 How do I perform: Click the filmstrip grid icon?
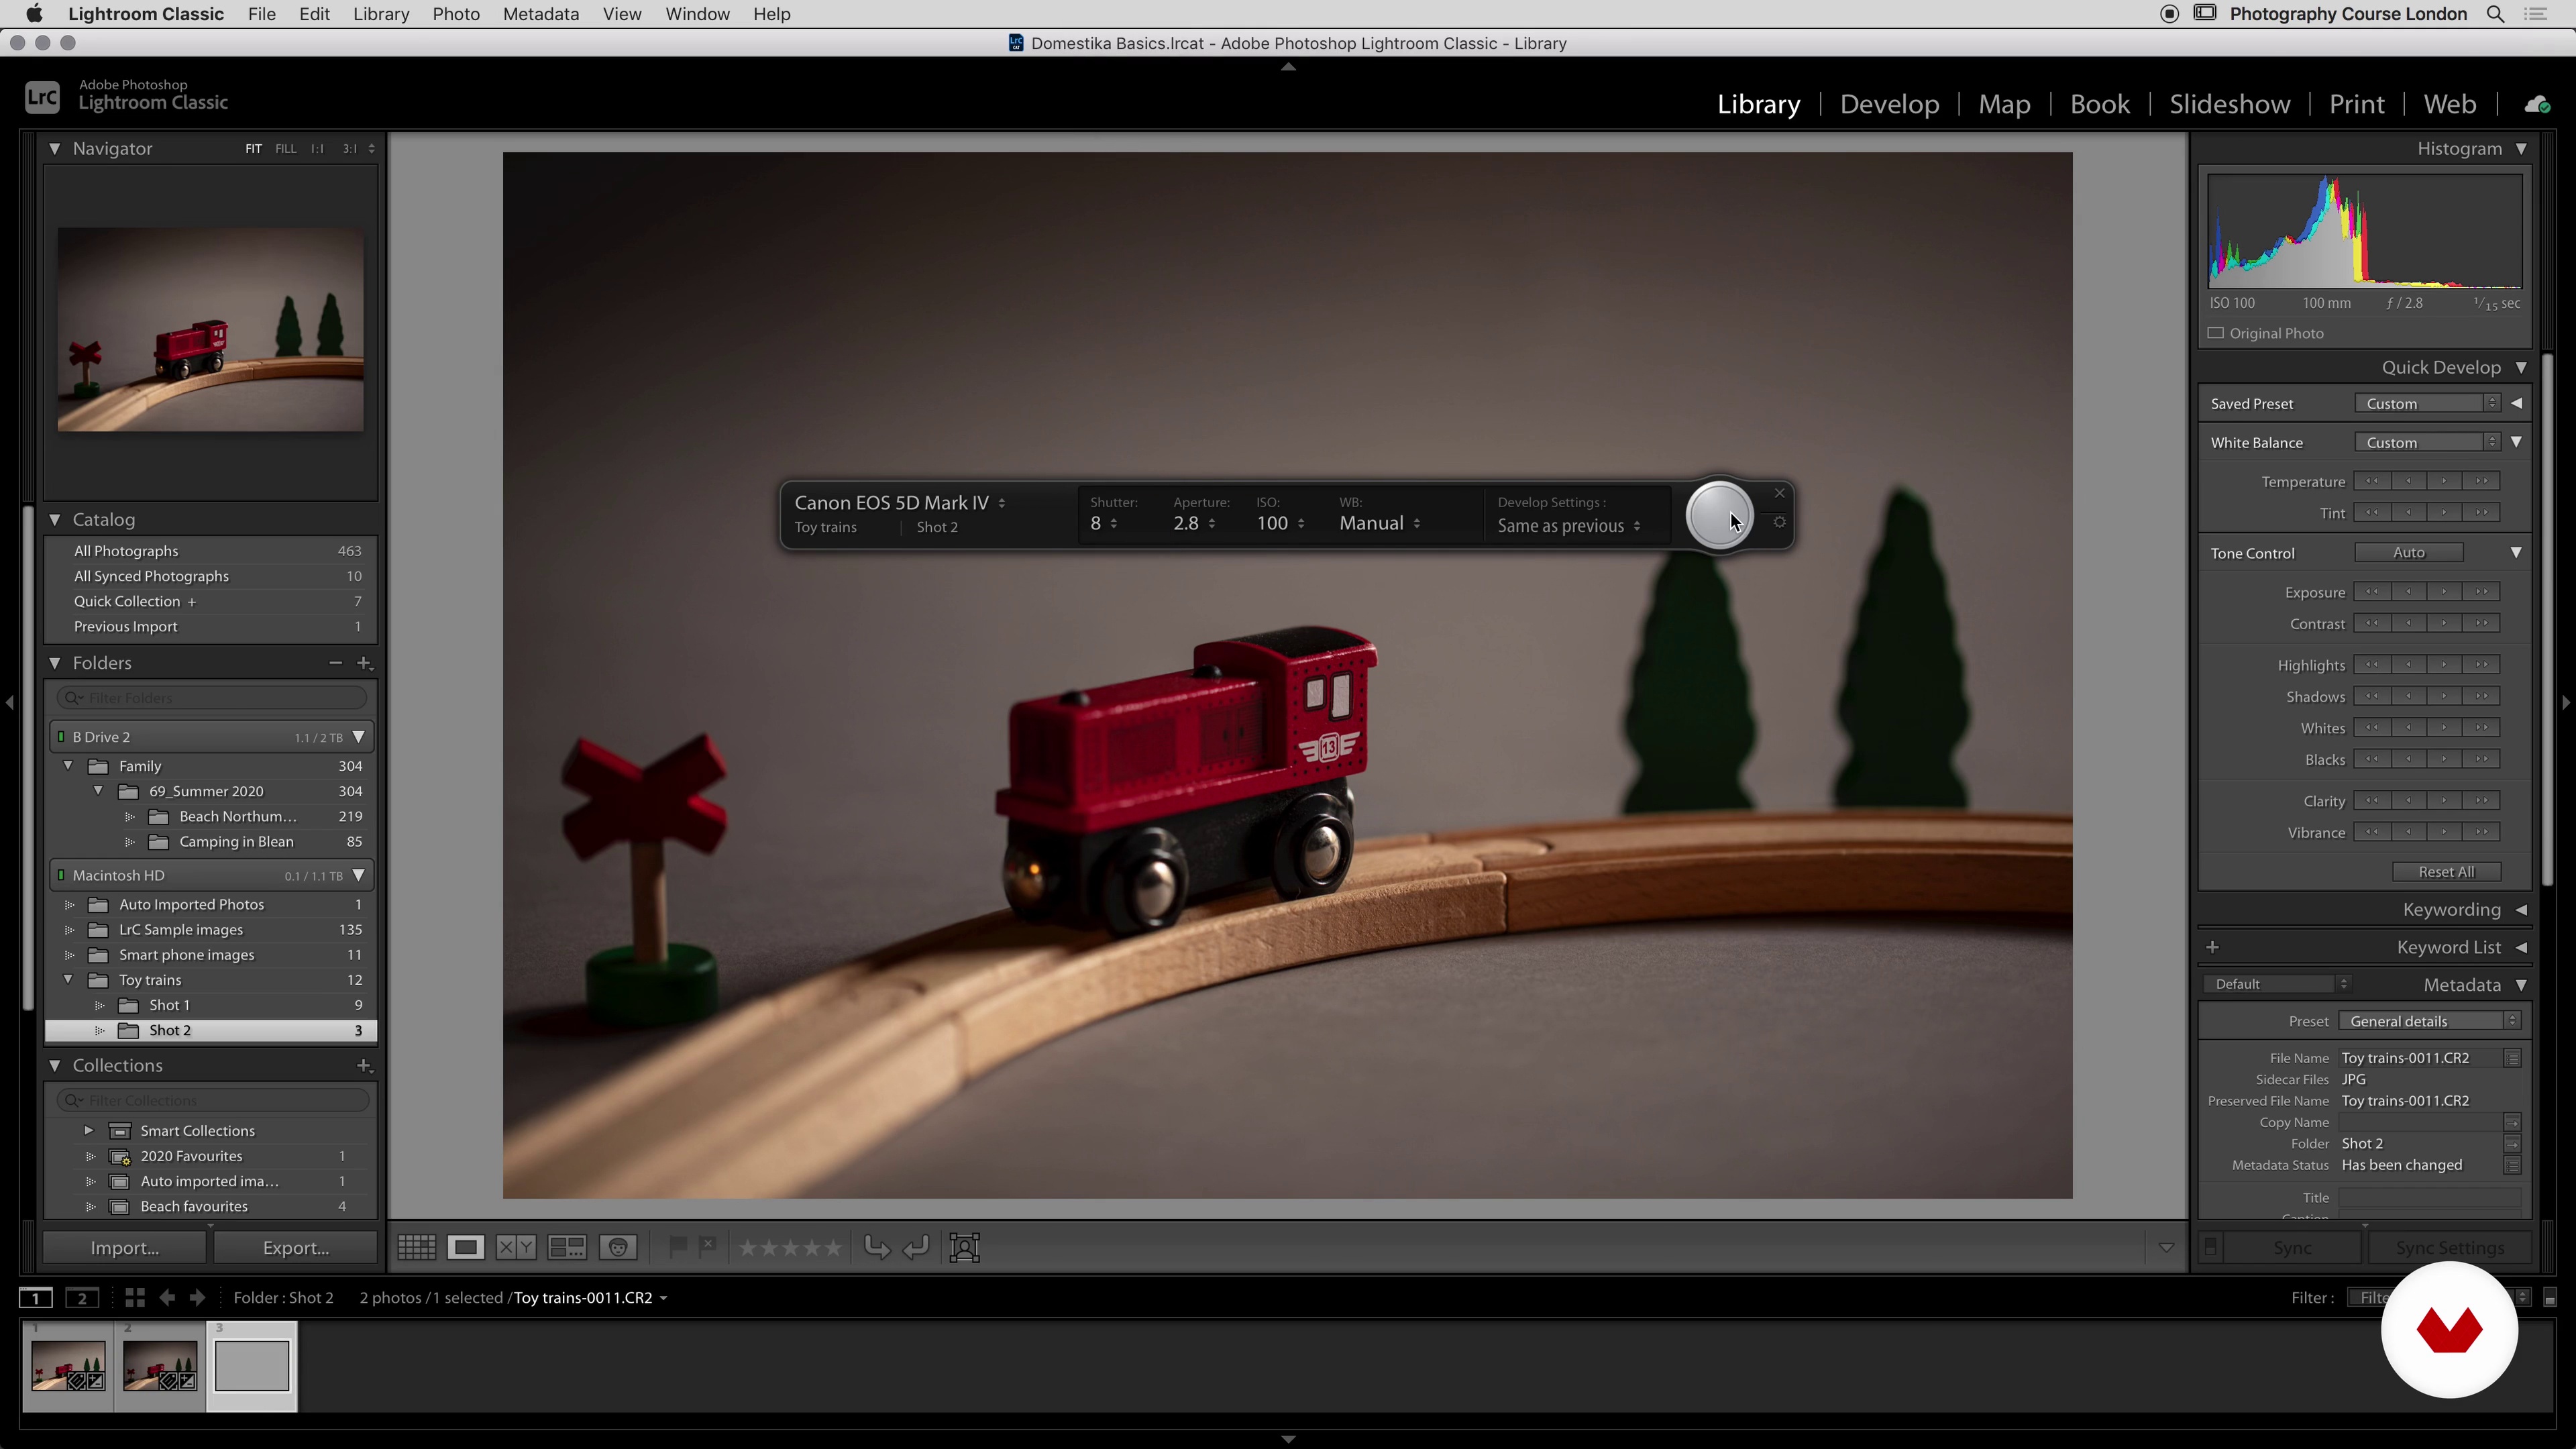134,1297
